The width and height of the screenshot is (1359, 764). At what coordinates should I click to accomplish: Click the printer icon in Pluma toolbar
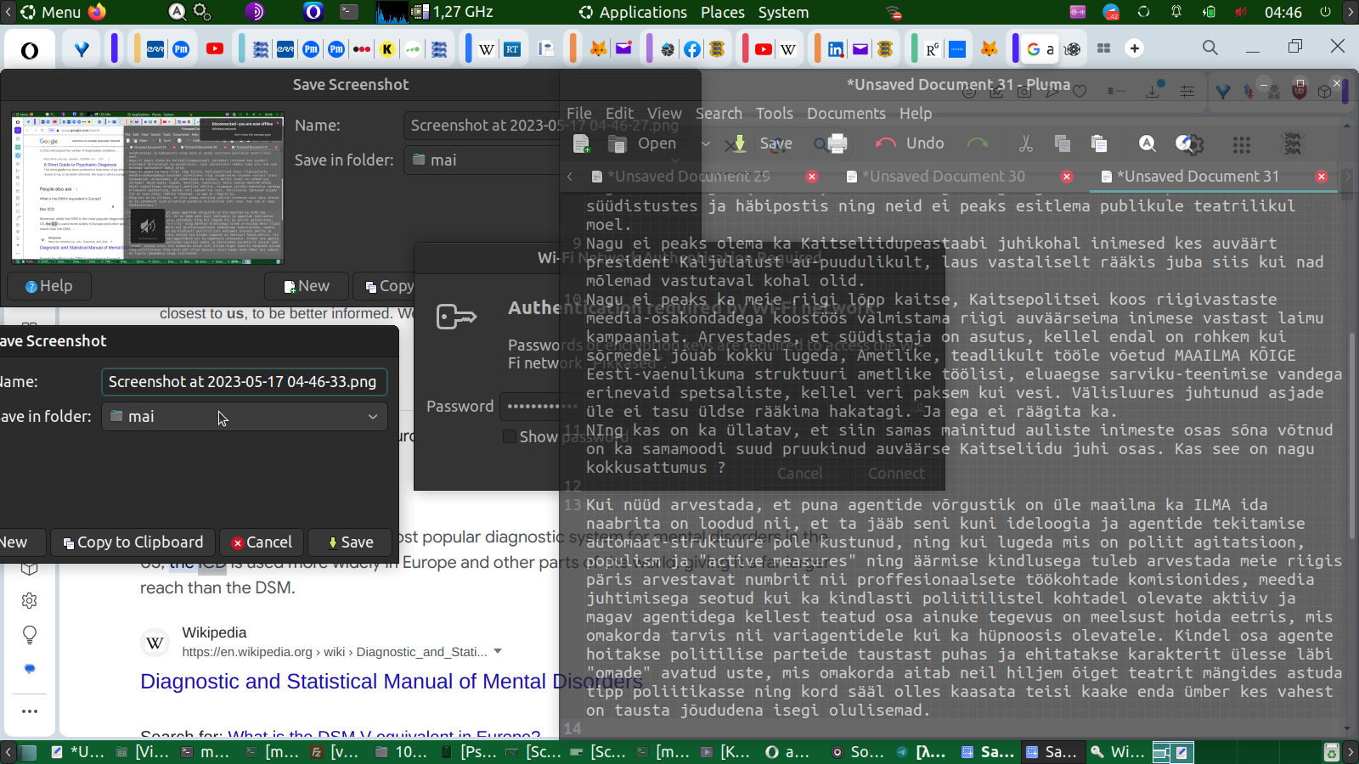(837, 143)
